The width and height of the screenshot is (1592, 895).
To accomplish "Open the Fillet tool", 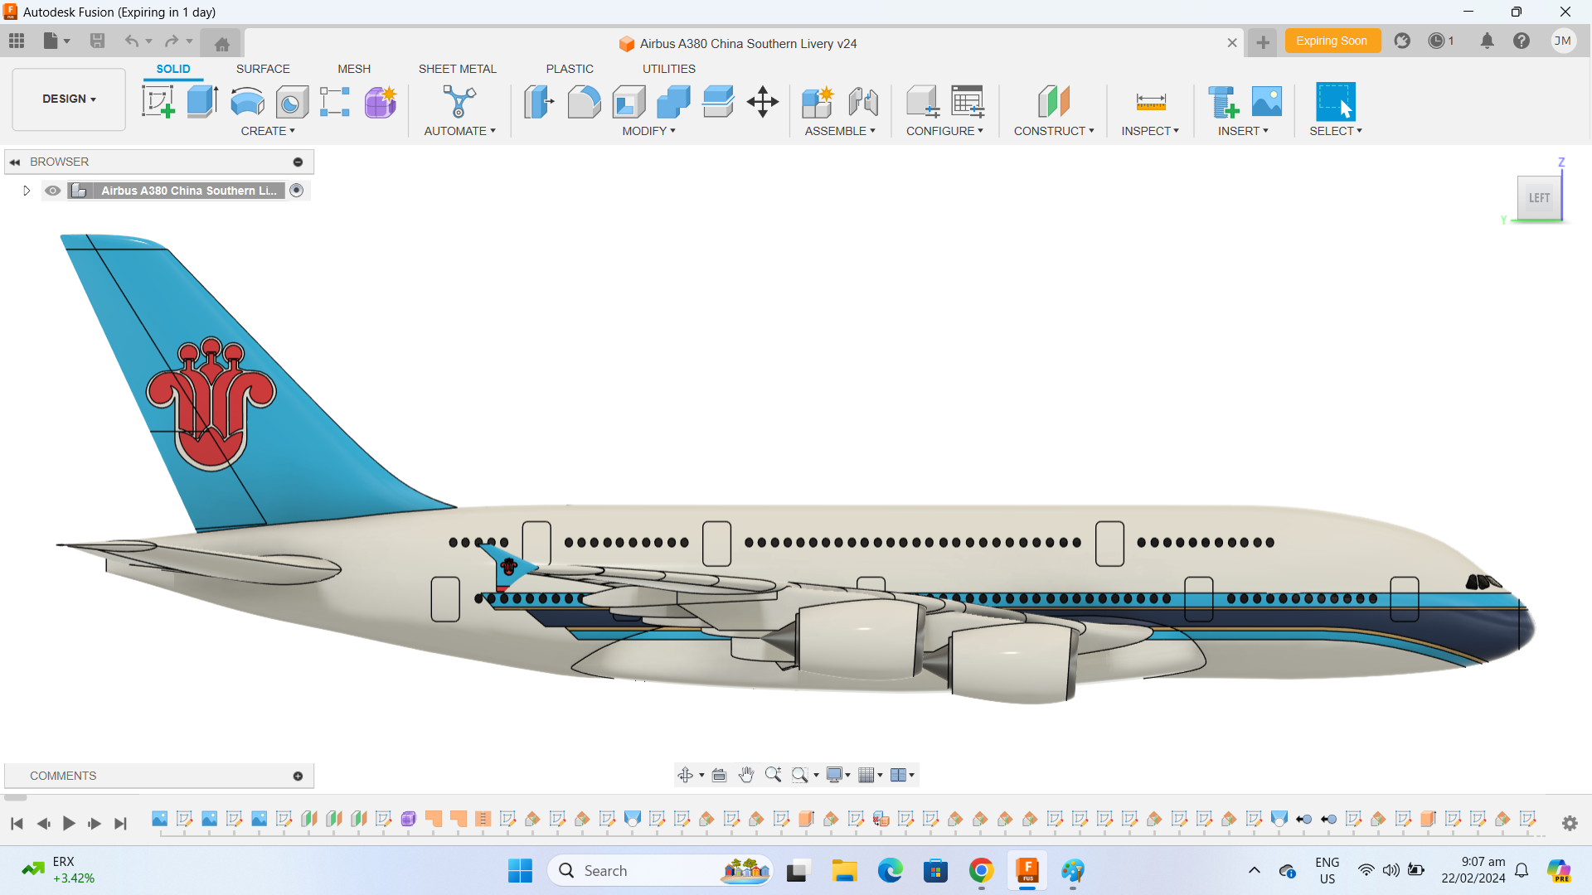I will pos(585,100).
